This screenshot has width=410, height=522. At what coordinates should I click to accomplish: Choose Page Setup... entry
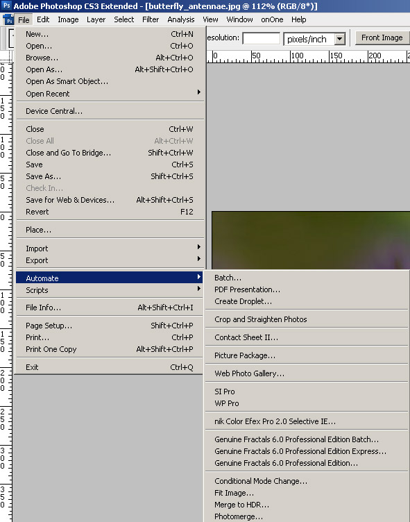point(110,326)
